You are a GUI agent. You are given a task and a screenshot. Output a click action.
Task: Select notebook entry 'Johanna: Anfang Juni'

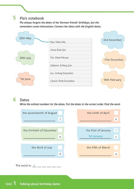(x=61, y=65)
